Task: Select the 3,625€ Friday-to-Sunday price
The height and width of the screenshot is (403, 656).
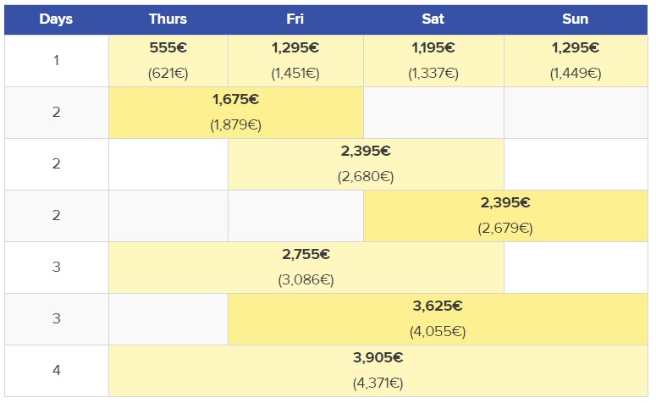Action: pyautogui.click(x=438, y=306)
